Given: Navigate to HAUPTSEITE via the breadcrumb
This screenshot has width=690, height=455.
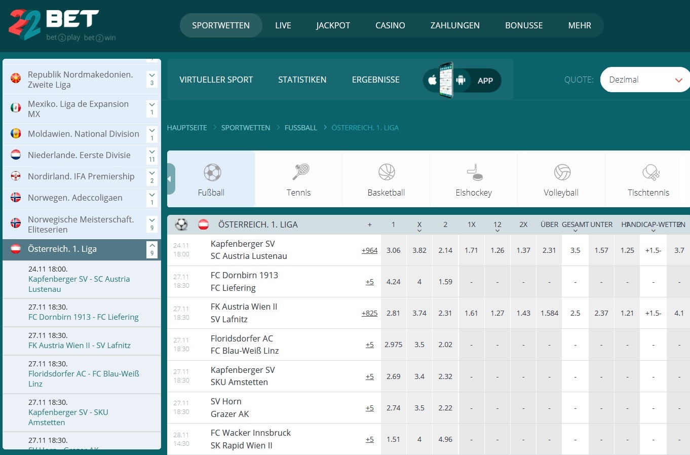Looking at the screenshot, I should (x=187, y=128).
